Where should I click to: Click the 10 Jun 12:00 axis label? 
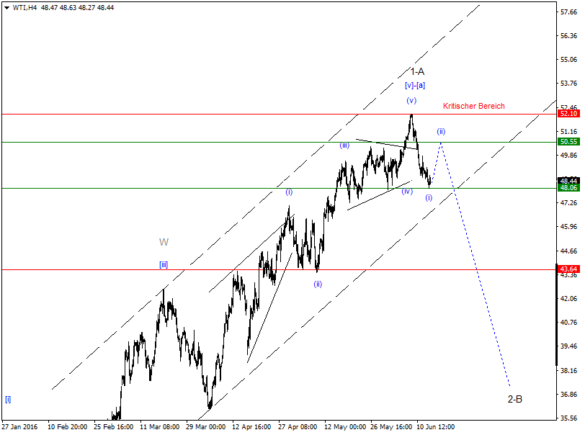435,426
